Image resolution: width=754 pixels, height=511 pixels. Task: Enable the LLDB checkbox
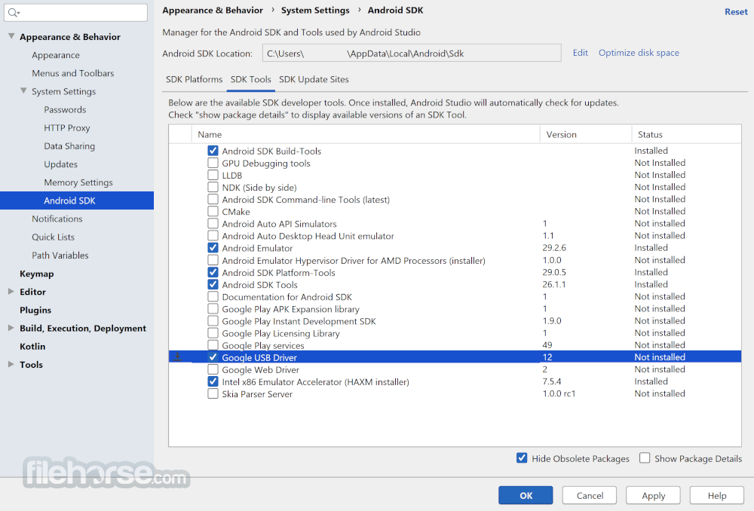pyautogui.click(x=213, y=175)
